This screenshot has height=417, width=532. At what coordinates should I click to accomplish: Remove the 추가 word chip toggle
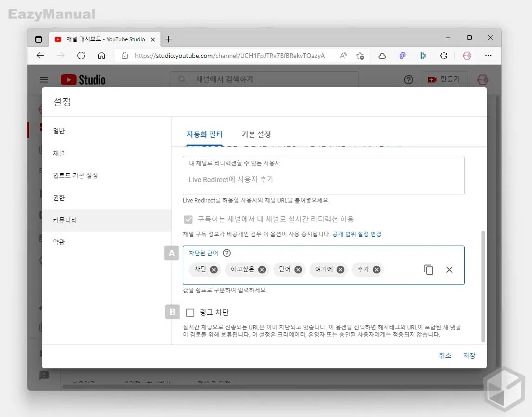click(377, 269)
